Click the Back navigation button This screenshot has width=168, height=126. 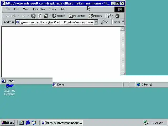tap(11, 16)
